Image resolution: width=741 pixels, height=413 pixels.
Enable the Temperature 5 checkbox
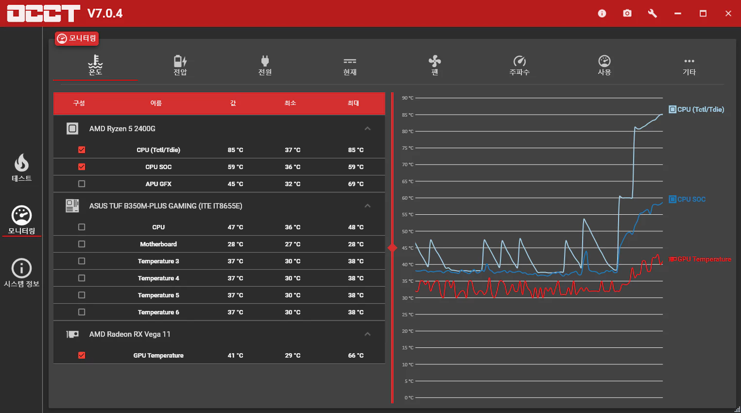[x=82, y=295]
